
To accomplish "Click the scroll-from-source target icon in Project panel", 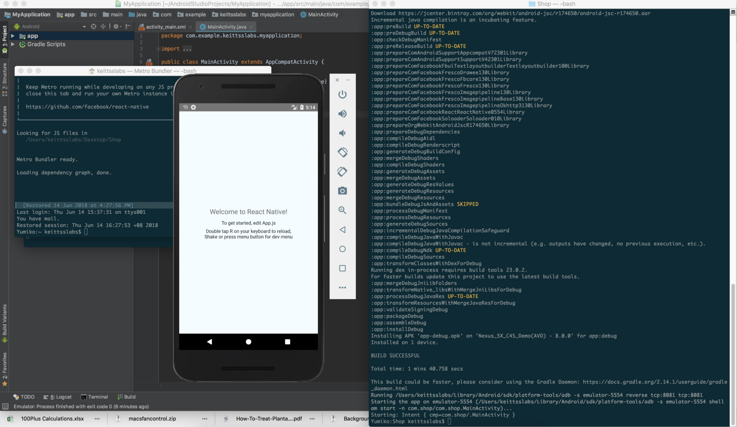I will pos(94,26).
